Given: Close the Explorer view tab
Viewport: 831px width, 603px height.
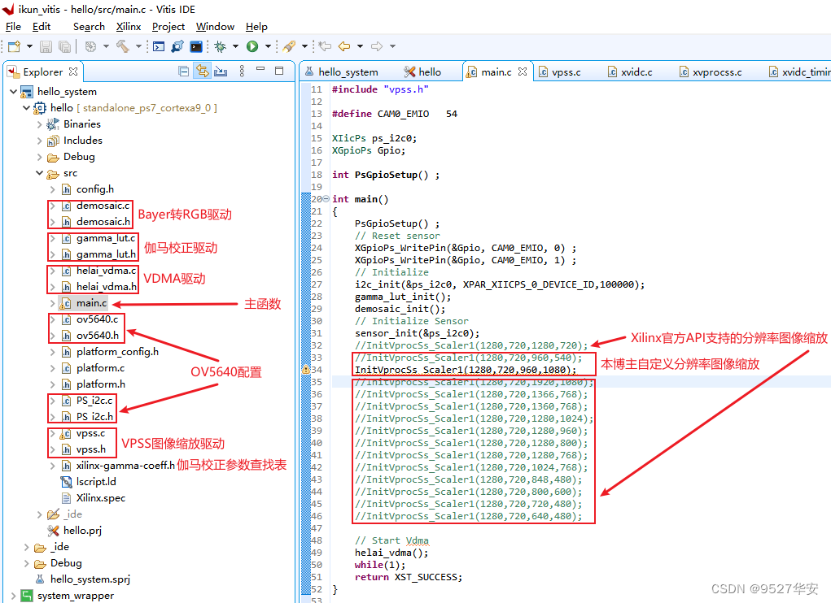Looking at the screenshot, I should pos(73,71).
